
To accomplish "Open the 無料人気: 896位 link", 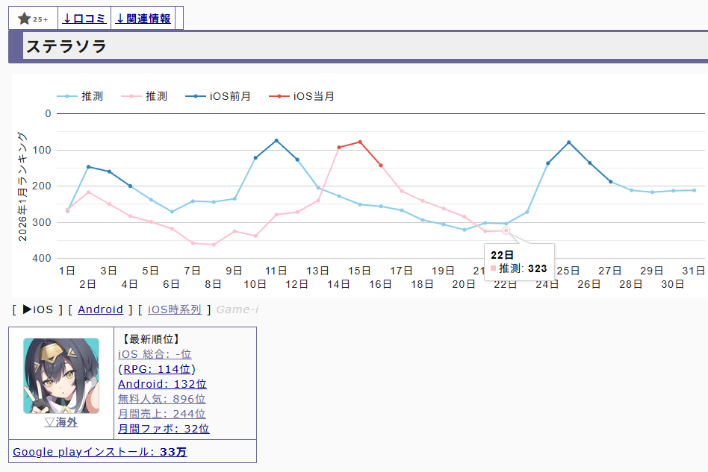I will (x=161, y=399).
